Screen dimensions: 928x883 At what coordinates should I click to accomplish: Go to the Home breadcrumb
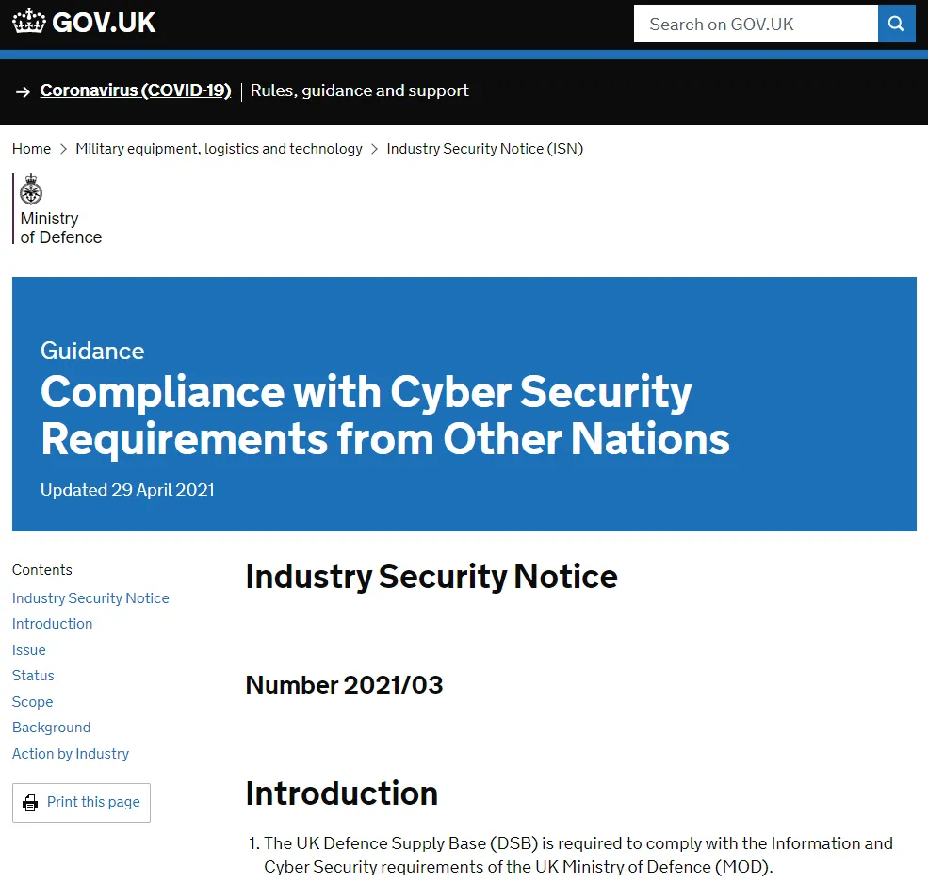point(31,149)
